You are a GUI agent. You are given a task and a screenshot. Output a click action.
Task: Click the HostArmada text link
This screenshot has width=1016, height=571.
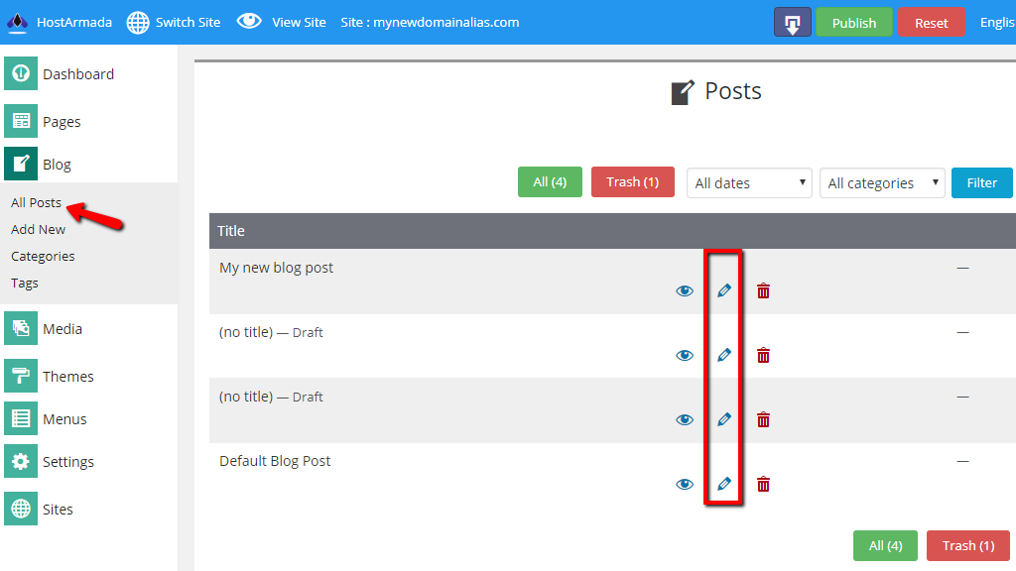[x=73, y=23]
